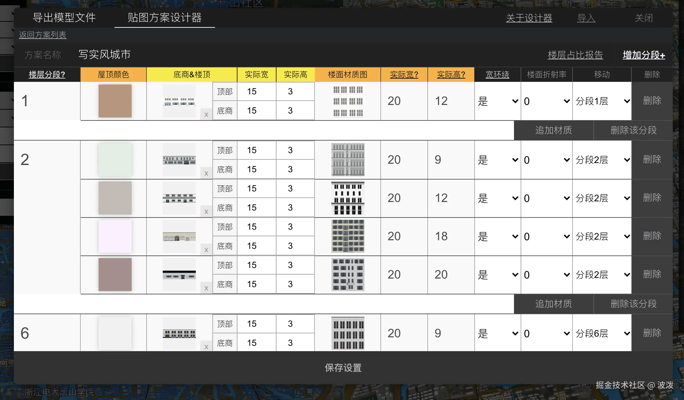Click 保存设置 button

pos(343,367)
